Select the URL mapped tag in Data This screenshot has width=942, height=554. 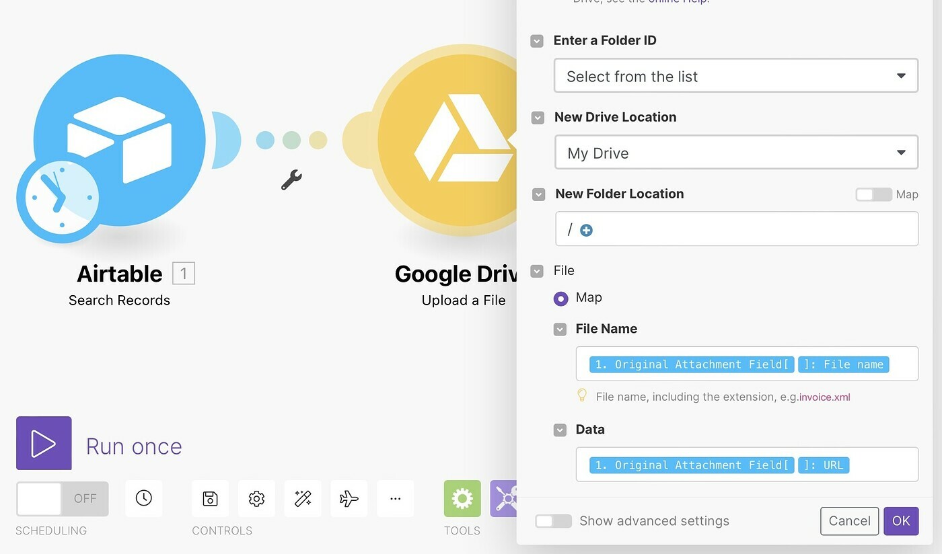point(824,465)
